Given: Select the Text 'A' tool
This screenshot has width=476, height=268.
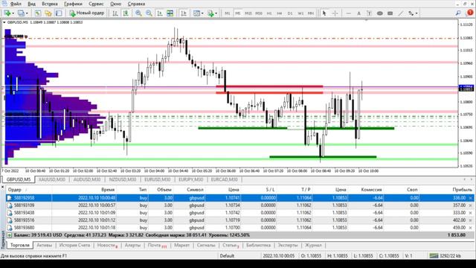Looking at the screenshot, I should click(x=358, y=13).
